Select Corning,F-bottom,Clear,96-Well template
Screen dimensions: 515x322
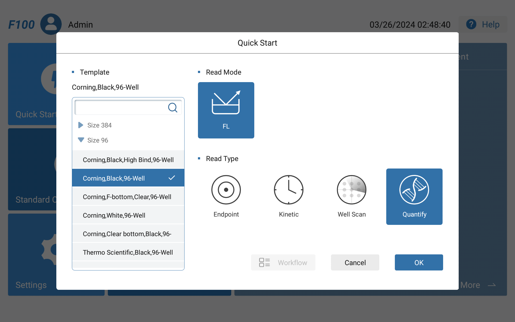click(x=128, y=197)
